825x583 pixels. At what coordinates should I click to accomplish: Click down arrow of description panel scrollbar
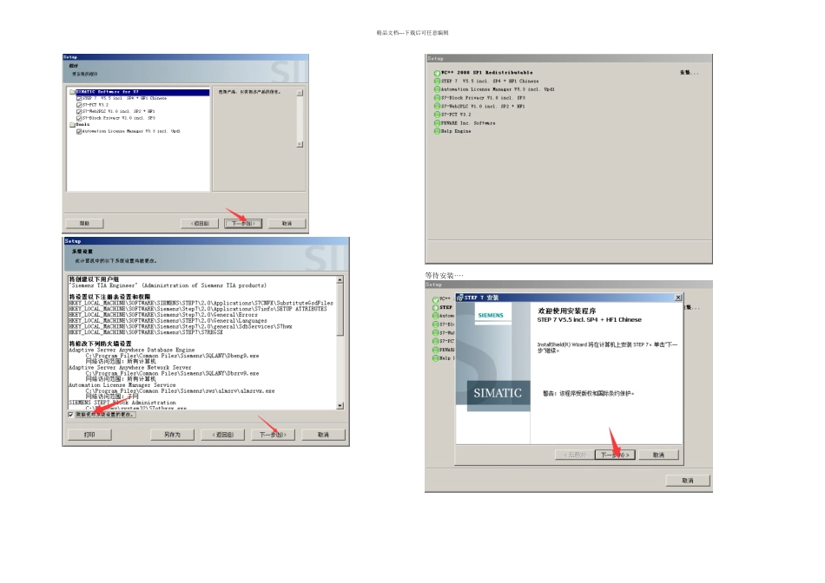300,144
